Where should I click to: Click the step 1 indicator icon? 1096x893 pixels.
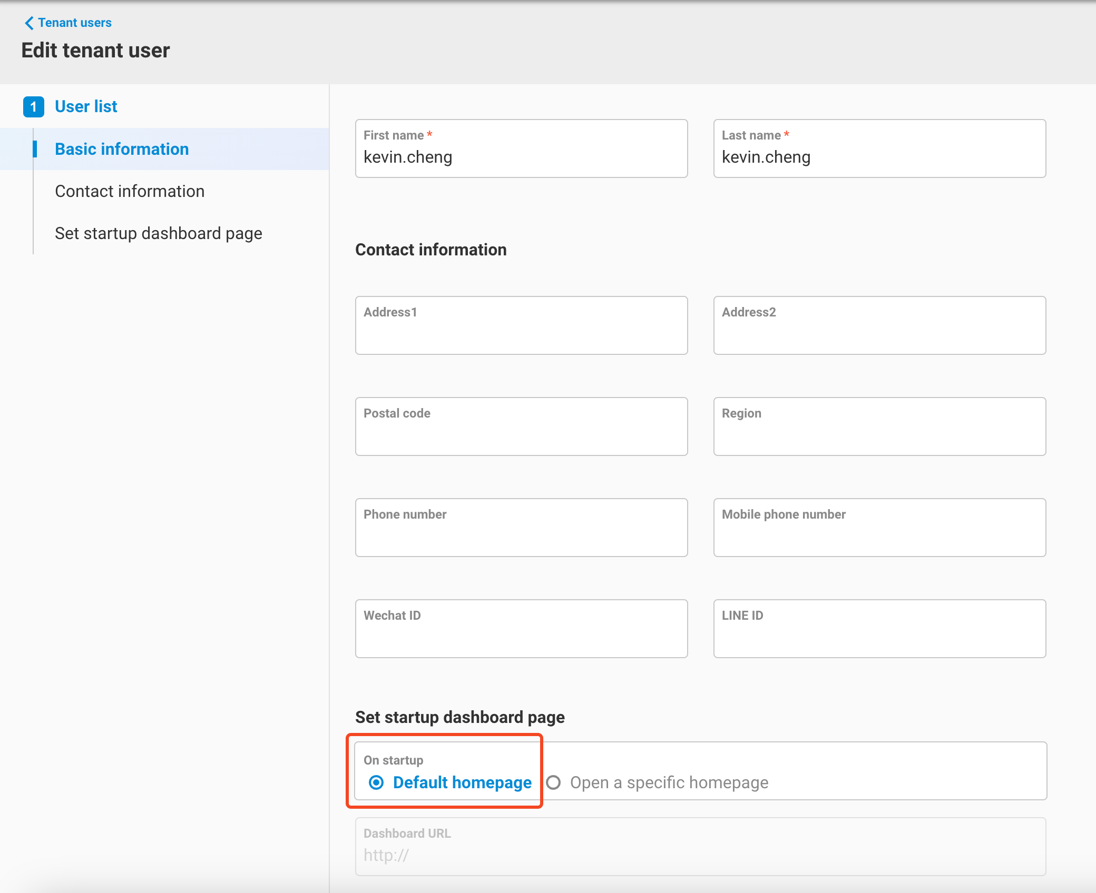[34, 106]
